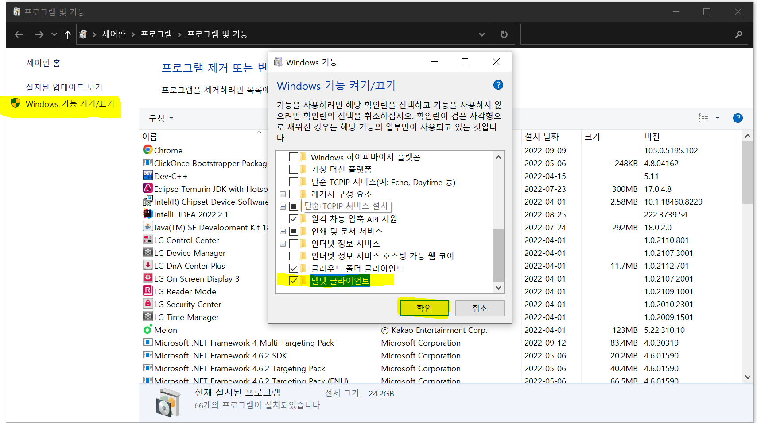The image size is (757, 423).
Task: Click the search magnifier icon
Action: [738, 34]
